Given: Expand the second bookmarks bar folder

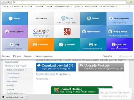Looking at the screenshot, I should point(16,7).
